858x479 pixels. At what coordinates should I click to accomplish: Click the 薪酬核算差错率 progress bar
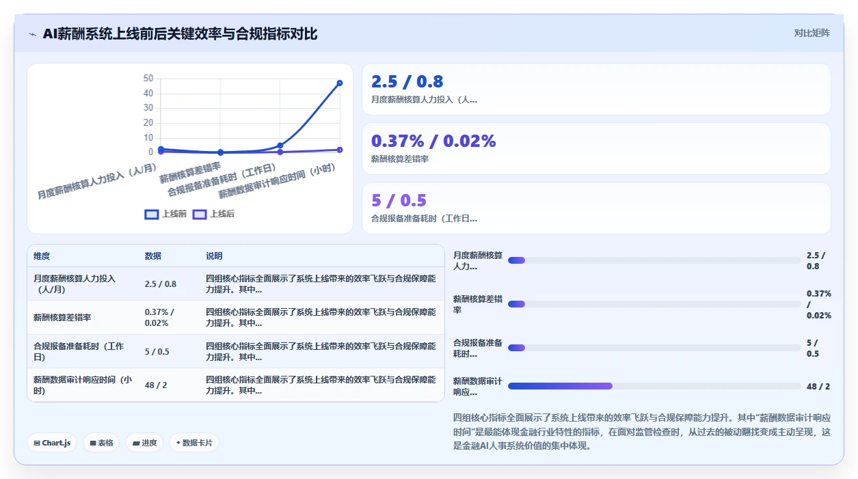654,304
